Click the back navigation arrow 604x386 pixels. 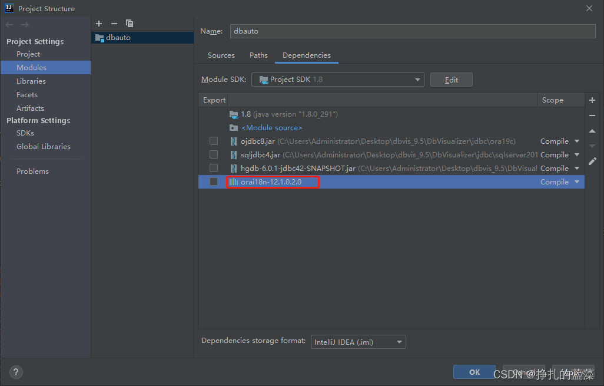(x=9, y=25)
